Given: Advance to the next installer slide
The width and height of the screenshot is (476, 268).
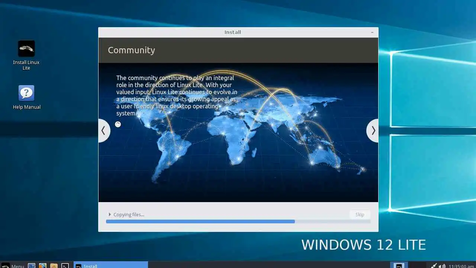Looking at the screenshot, I should 373,131.
